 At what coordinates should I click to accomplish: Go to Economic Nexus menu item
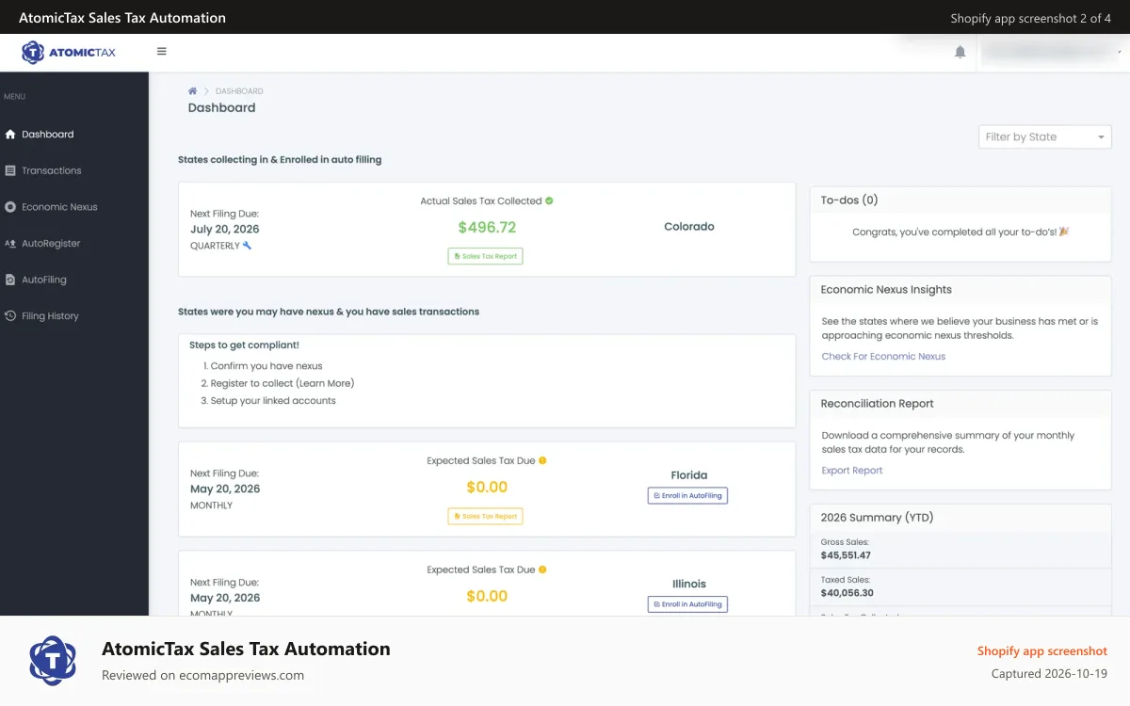coord(59,207)
